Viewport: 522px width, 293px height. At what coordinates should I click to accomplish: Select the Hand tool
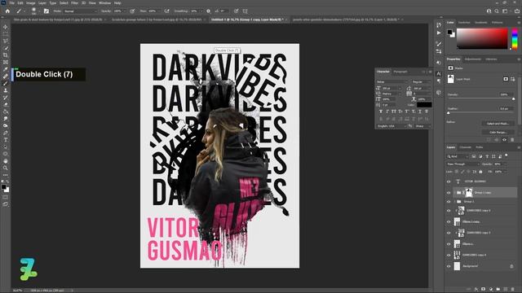click(6, 161)
